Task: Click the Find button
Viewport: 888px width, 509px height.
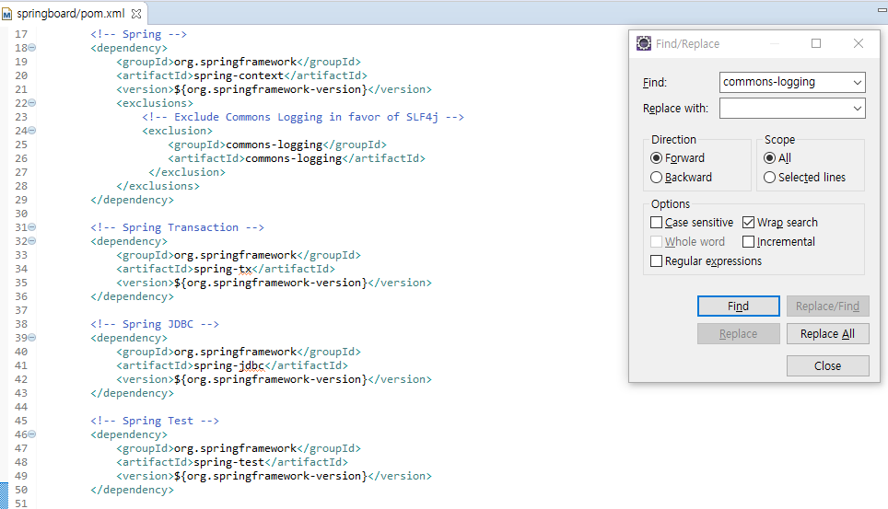Action: click(739, 307)
